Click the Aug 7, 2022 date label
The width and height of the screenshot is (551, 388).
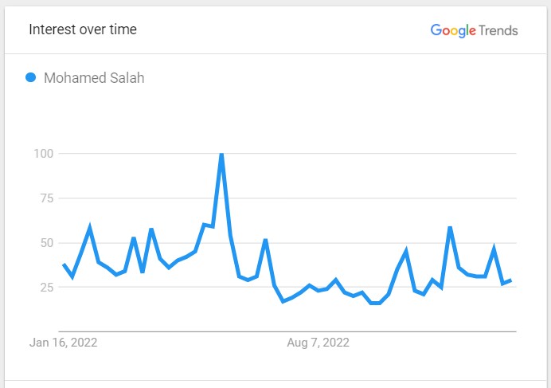point(318,343)
